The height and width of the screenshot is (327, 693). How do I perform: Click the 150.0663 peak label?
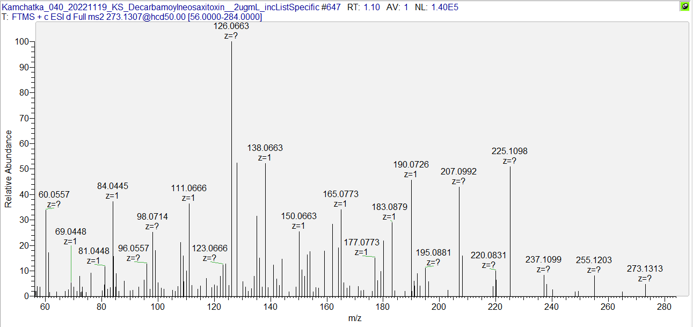[299, 216]
